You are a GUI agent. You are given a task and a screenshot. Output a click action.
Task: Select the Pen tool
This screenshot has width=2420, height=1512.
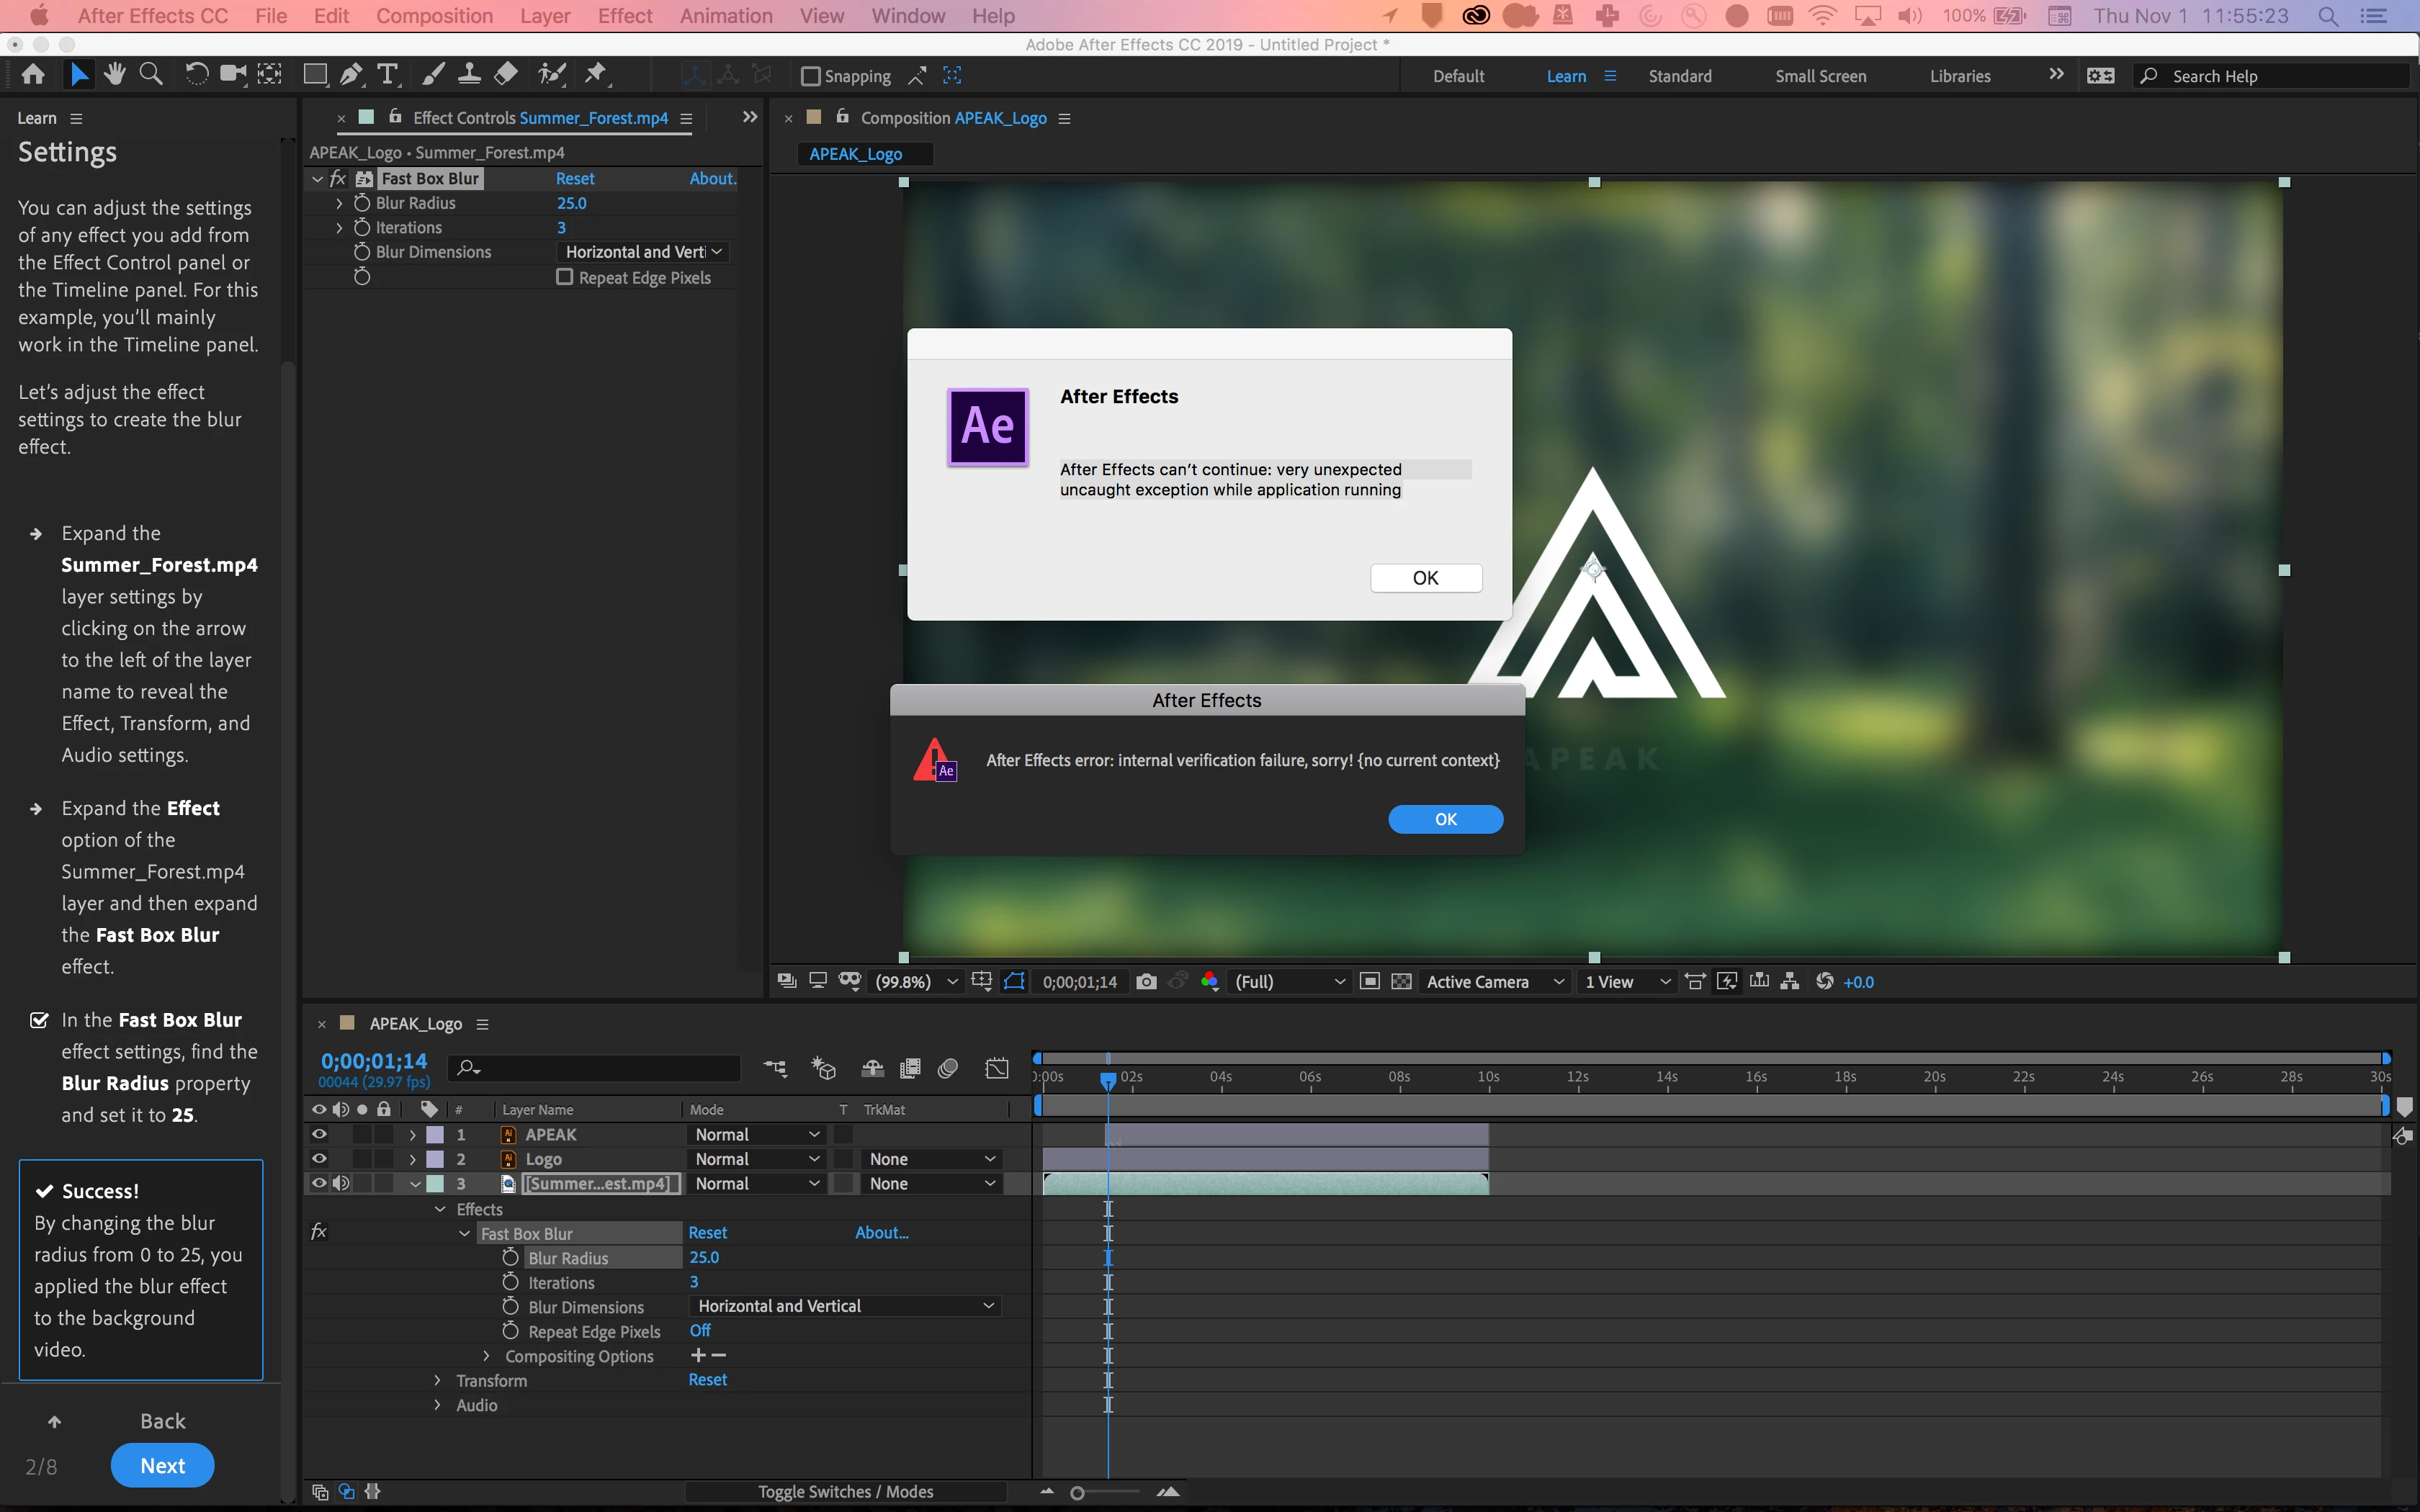(351, 74)
